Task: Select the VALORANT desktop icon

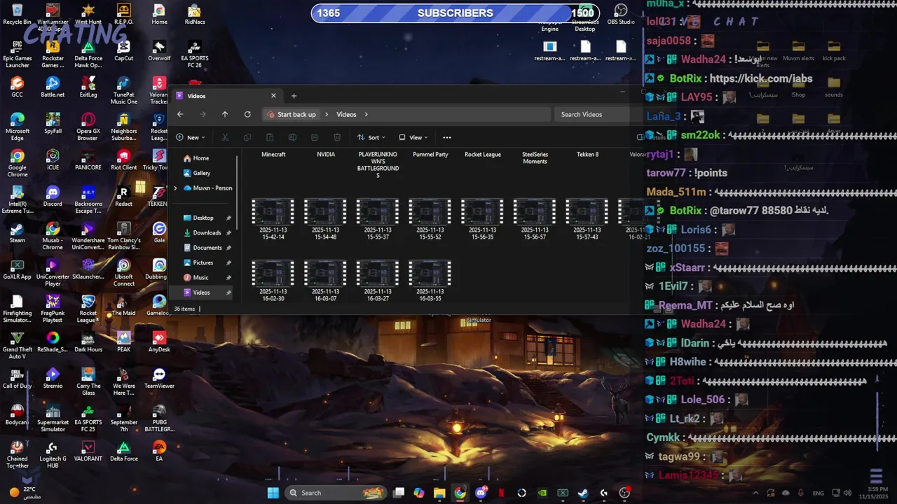Action: click(88, 450)
